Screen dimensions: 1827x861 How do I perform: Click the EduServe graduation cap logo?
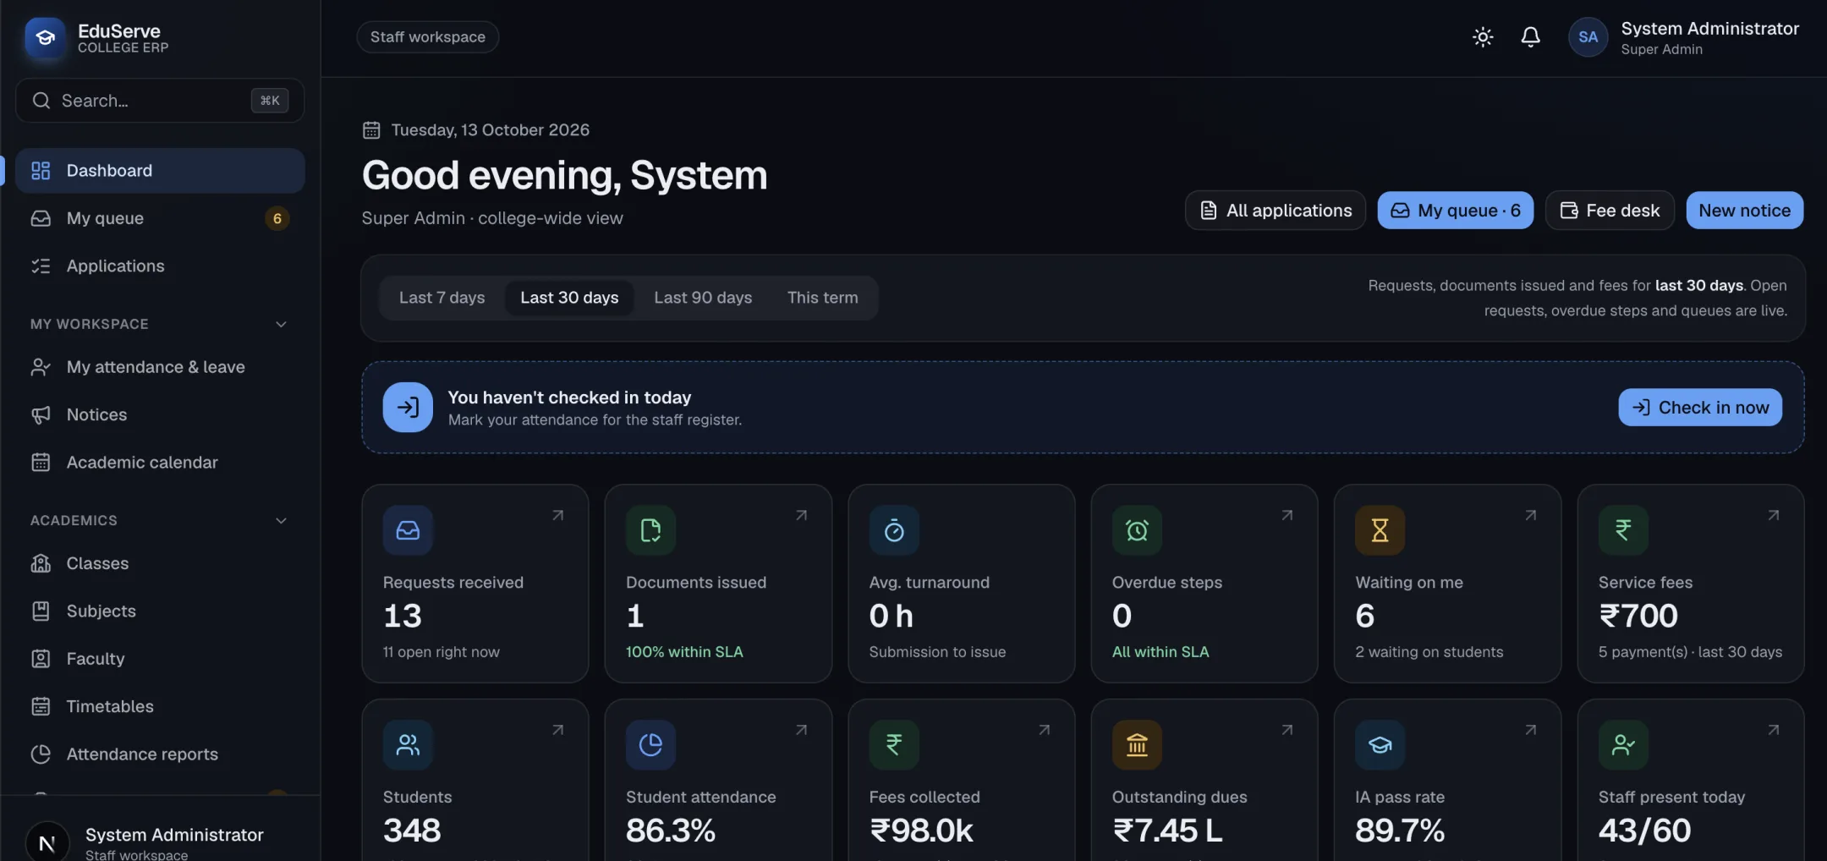46,38
